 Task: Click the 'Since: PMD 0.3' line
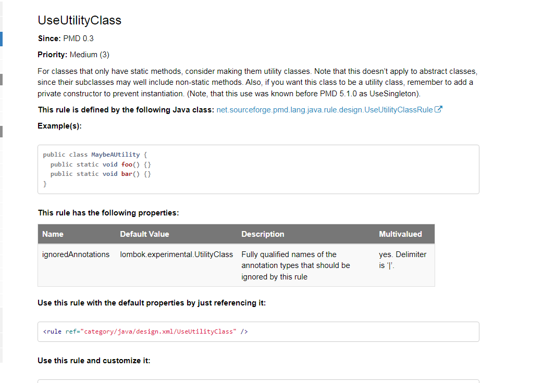pos(66,39)
